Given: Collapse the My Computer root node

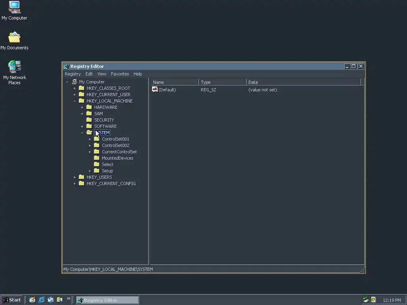Looking at the screenshot, I should tap(67, 82).
